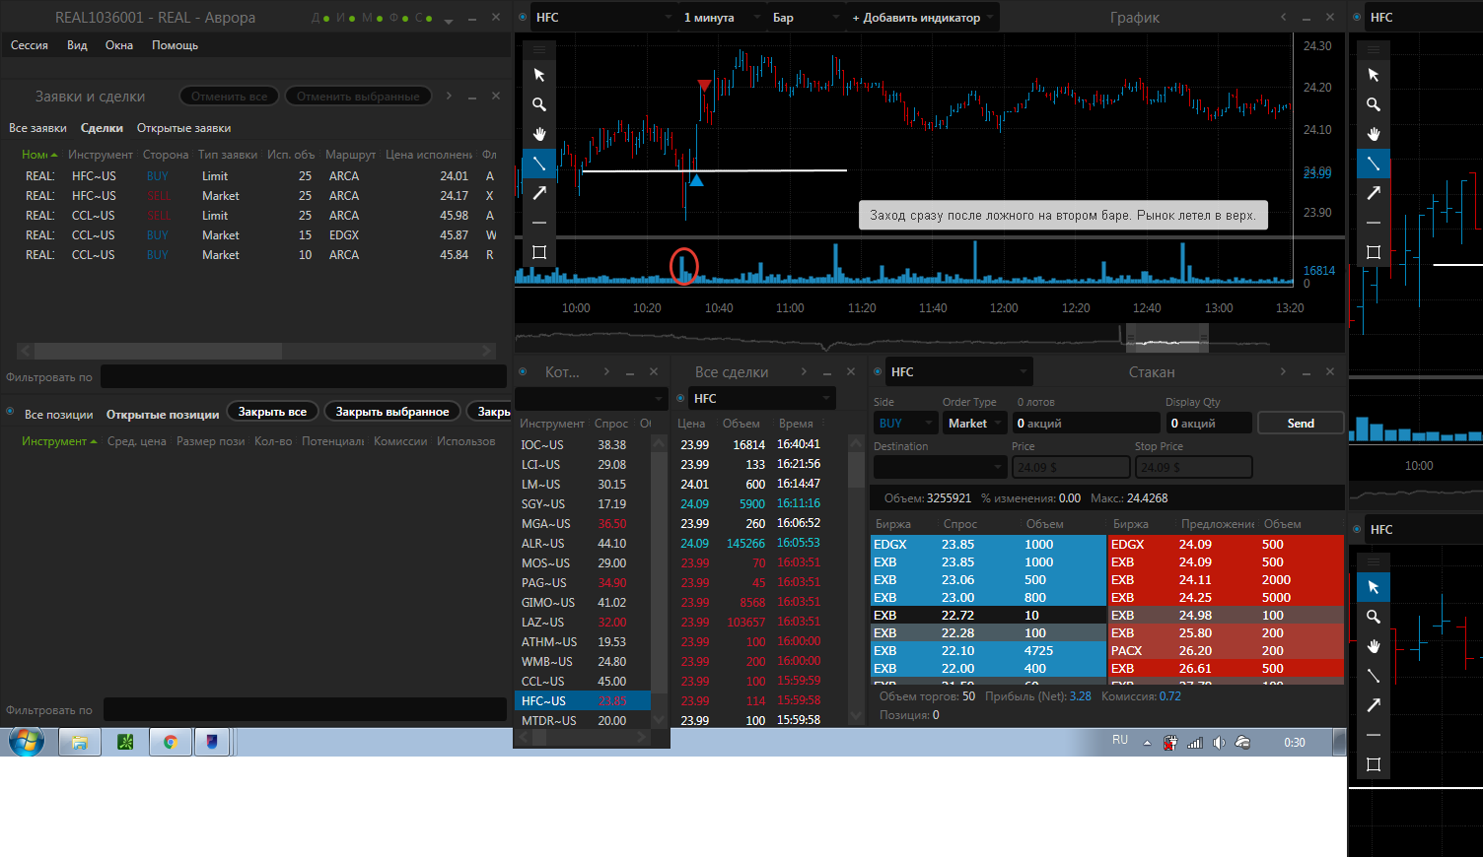1483x857 pixels.
Task: Open the Сессия menu
Action: click(x=30, y=45)
